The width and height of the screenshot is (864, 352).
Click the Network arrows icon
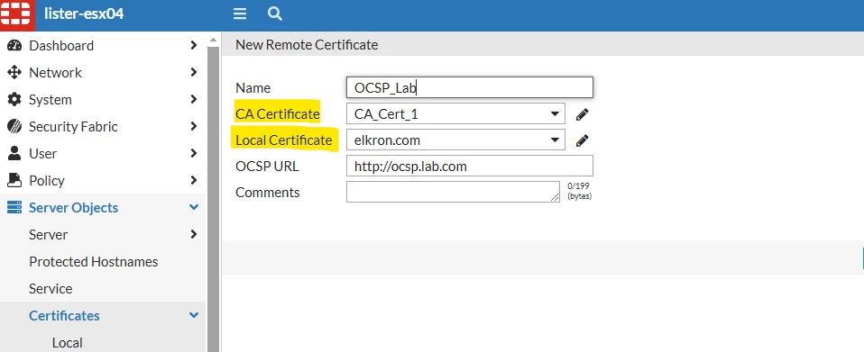point(14,73)
